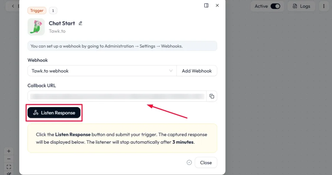Zoom in with the plus icon
The width and height of the screenshot is (332, 175).
point(9,151)
